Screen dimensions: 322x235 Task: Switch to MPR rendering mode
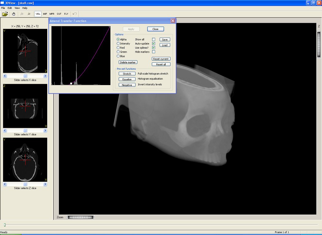52,14
